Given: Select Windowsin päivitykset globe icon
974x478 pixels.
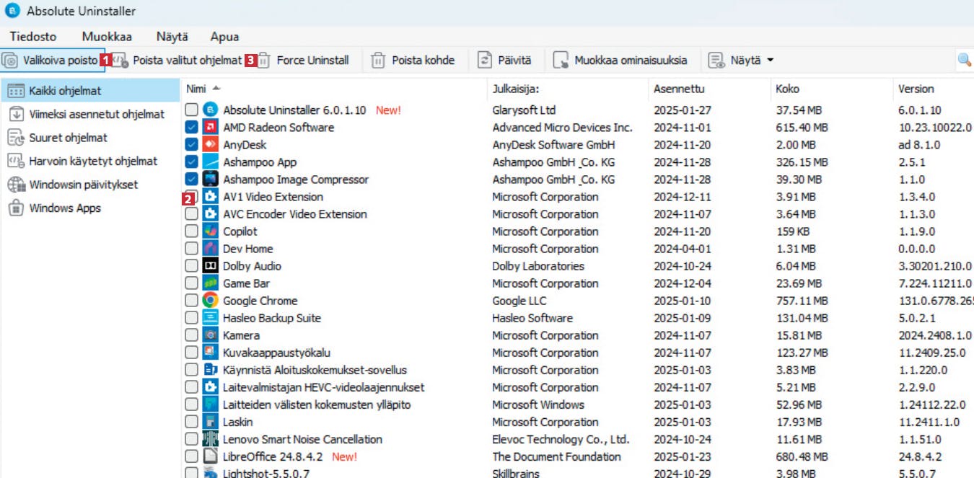Looking at the screenshot, I should click(x=16, y=185).
